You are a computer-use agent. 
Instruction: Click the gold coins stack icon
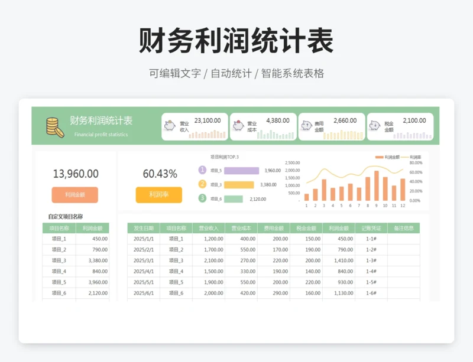55,127
